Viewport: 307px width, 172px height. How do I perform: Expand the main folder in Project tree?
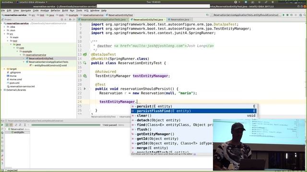[8, 37]
